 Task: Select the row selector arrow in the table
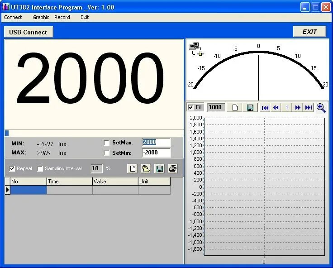pos(7,190)
